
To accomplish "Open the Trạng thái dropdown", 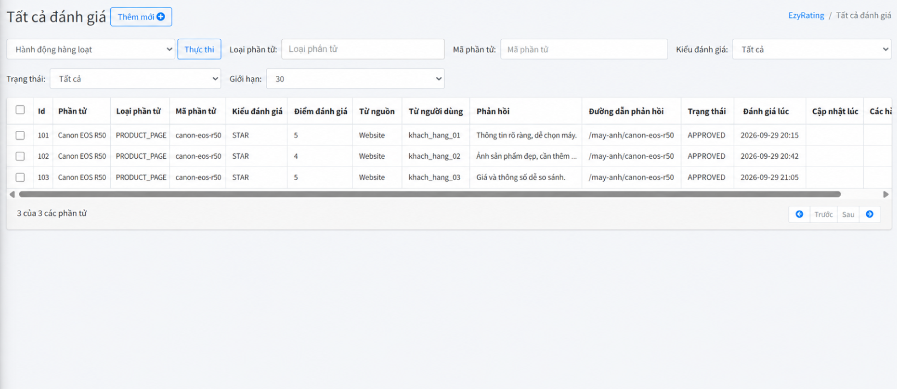I will (135, 79).
